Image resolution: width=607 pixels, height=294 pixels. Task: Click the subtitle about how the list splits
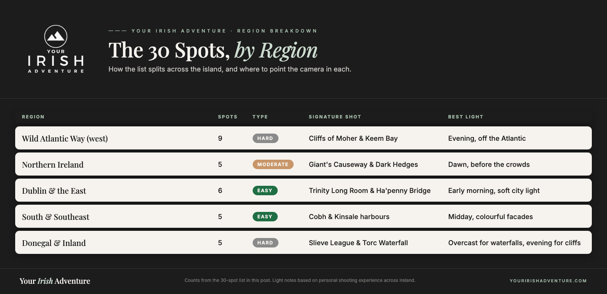pyautogui.click(x=230, y=69)
